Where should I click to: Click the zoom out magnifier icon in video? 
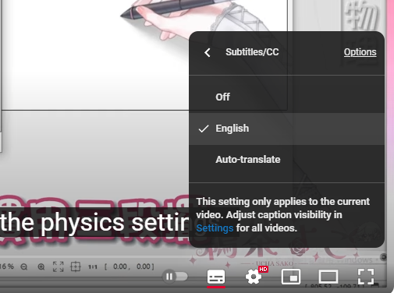(24, 267)
